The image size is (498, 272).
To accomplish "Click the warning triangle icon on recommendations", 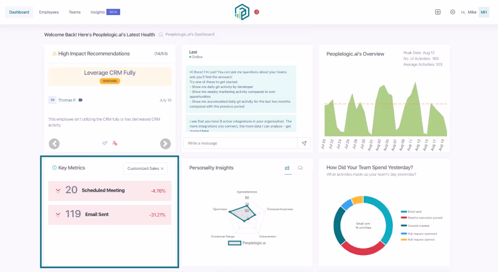I will (54, 54).
